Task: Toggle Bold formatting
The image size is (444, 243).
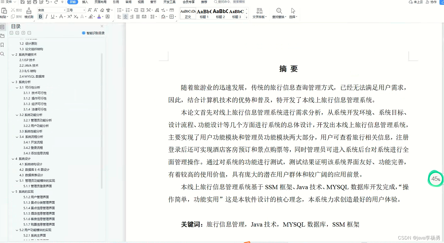Action: 40,17
